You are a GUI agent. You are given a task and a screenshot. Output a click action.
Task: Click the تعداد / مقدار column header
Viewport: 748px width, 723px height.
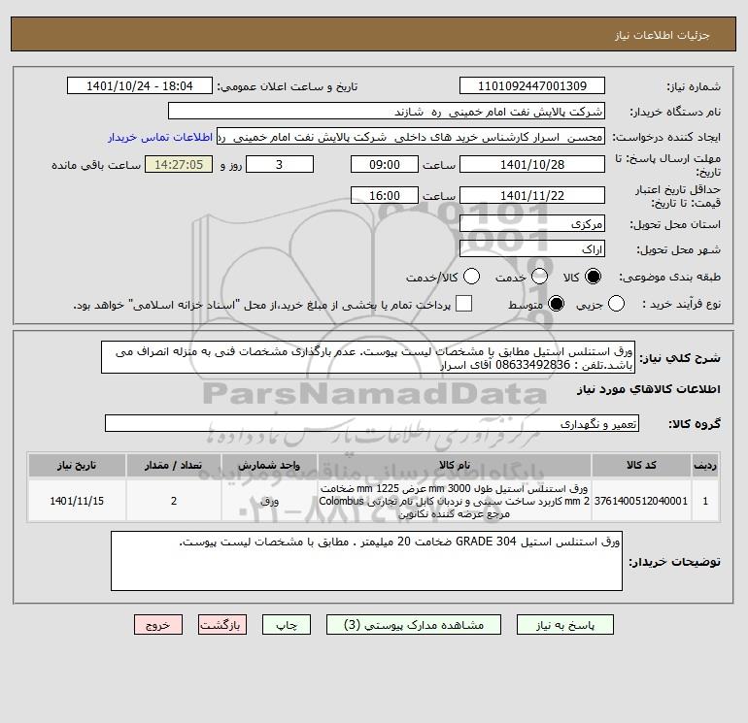click(x=174, y=465)
